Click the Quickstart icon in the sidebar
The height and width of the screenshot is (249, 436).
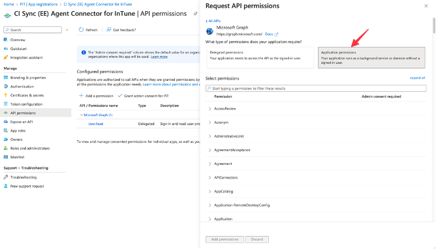click(x=6, y=49)
